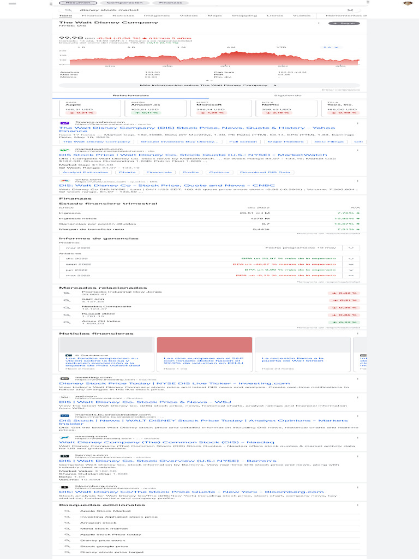The image size is (419, 559).
Task: Select the Relacionadas tab
Action: click(x=131, y=96)
